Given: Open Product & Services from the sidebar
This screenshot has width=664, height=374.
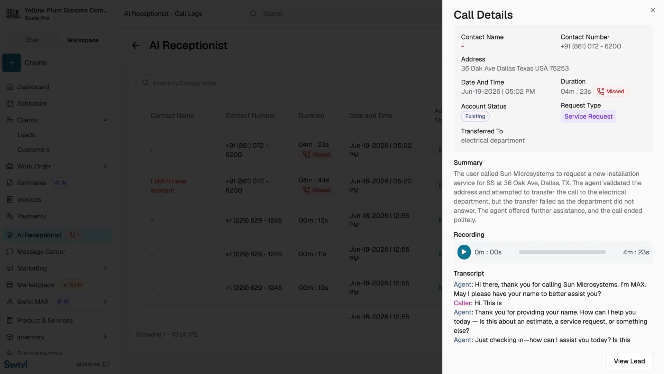Looking at the screenshot, I should click(x=45, y=320).
